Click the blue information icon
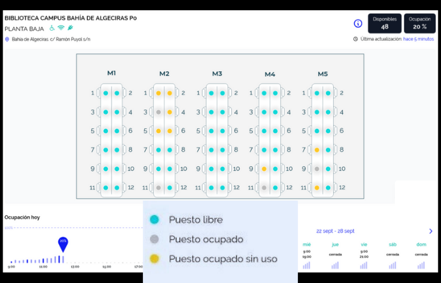Viewport: 441px width, 283px height. 358,23
